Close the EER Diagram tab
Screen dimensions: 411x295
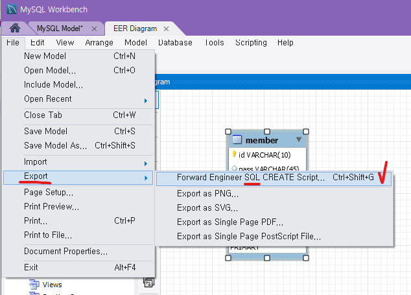[x=166, y=29]
